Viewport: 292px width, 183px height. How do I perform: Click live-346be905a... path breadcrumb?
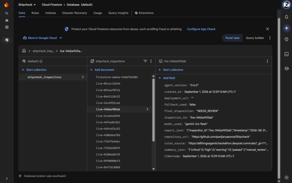click(71, 51)
